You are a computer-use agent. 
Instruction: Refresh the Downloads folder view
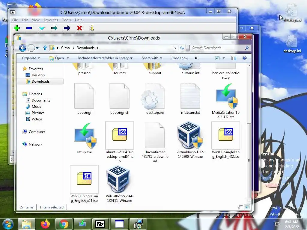182,48
